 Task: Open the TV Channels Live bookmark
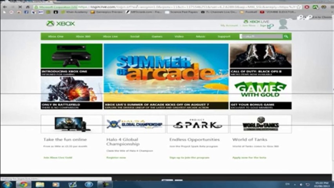tap(219, 12)
